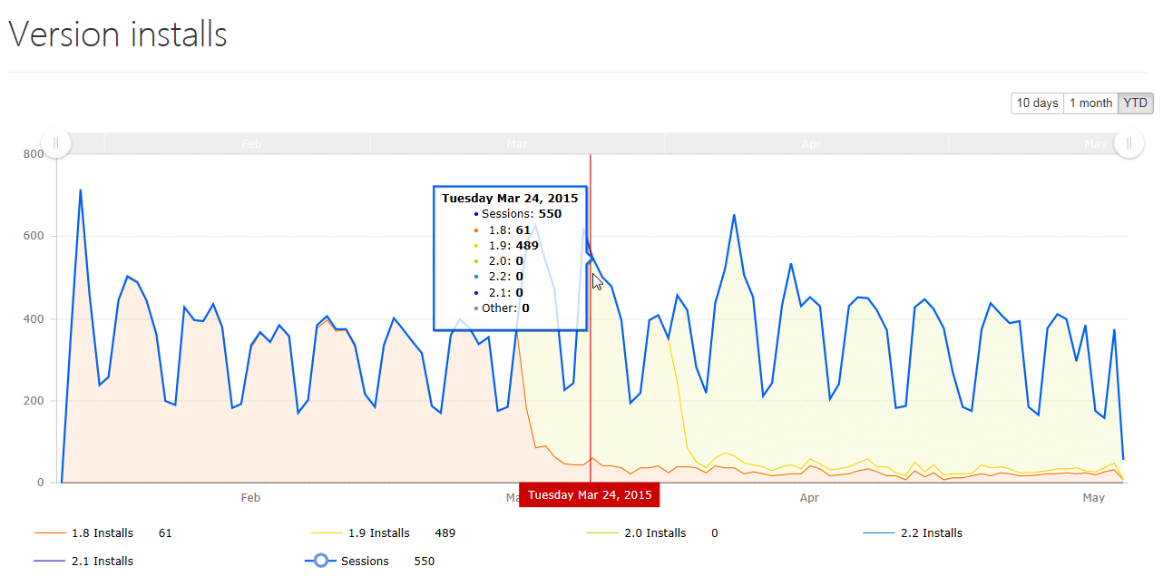Screen dimensions: 1163x586
Task: Click the Apr section in the range scrollbar
Action: [x=810, y=143]
